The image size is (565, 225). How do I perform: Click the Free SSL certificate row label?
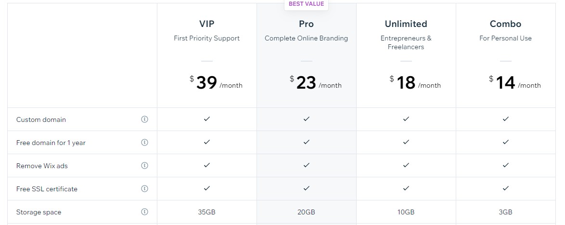click(47, 189)
